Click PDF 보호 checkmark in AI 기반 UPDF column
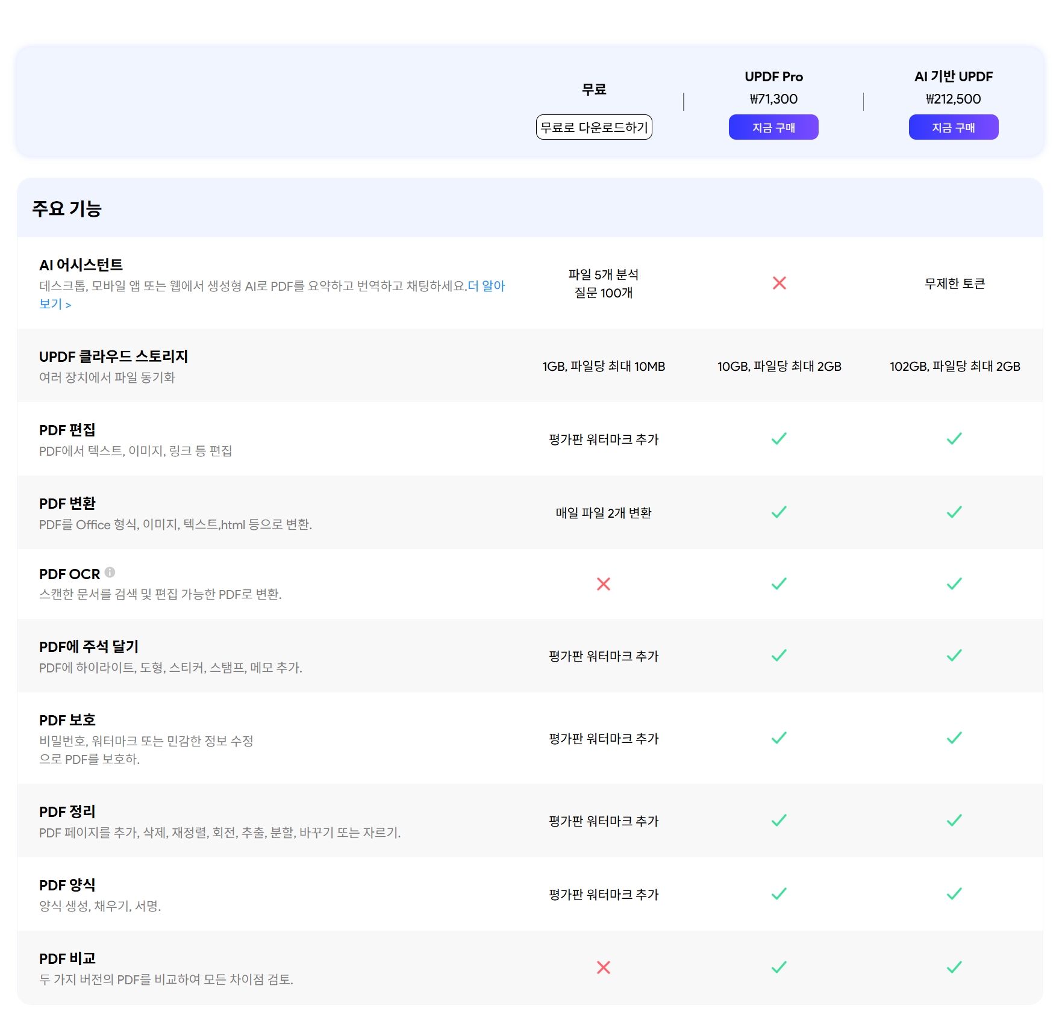1062x1015 pixels. coord(955,738)
